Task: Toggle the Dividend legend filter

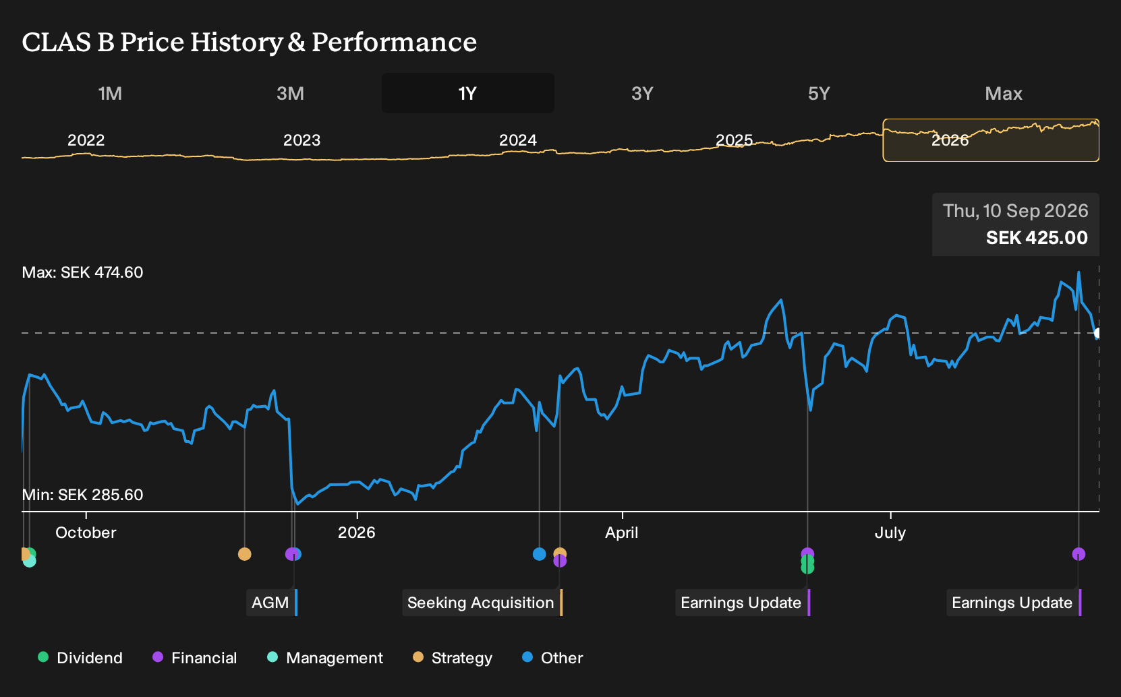Action: point(80,657)
